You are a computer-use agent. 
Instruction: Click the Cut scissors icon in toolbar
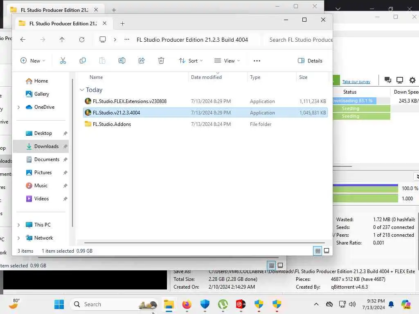(63, 61)
